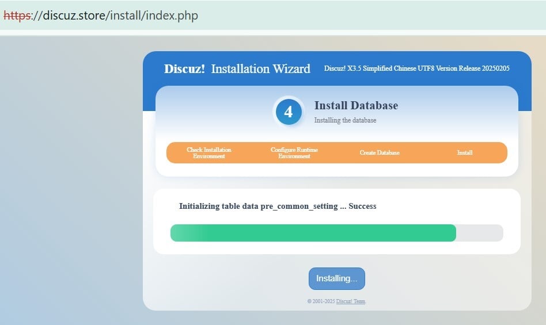Click the step 4 circle badge

pyautogui.click(x=289, y=112)
